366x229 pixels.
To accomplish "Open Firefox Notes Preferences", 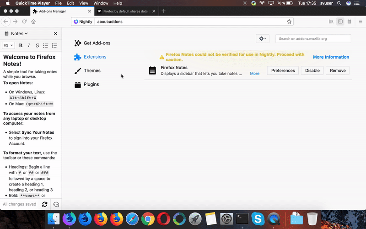I will (283, 71).
